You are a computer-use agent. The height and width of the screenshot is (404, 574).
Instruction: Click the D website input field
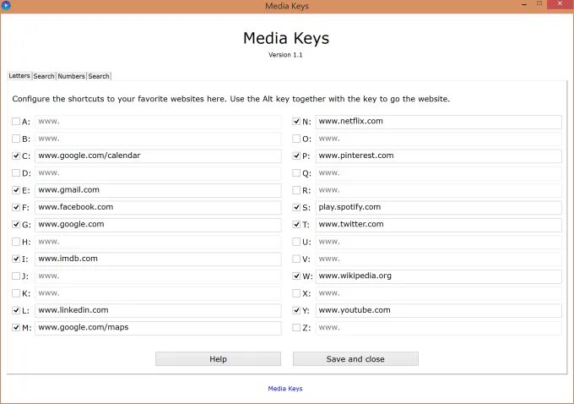pyautogui.click(x=158, y=173)
